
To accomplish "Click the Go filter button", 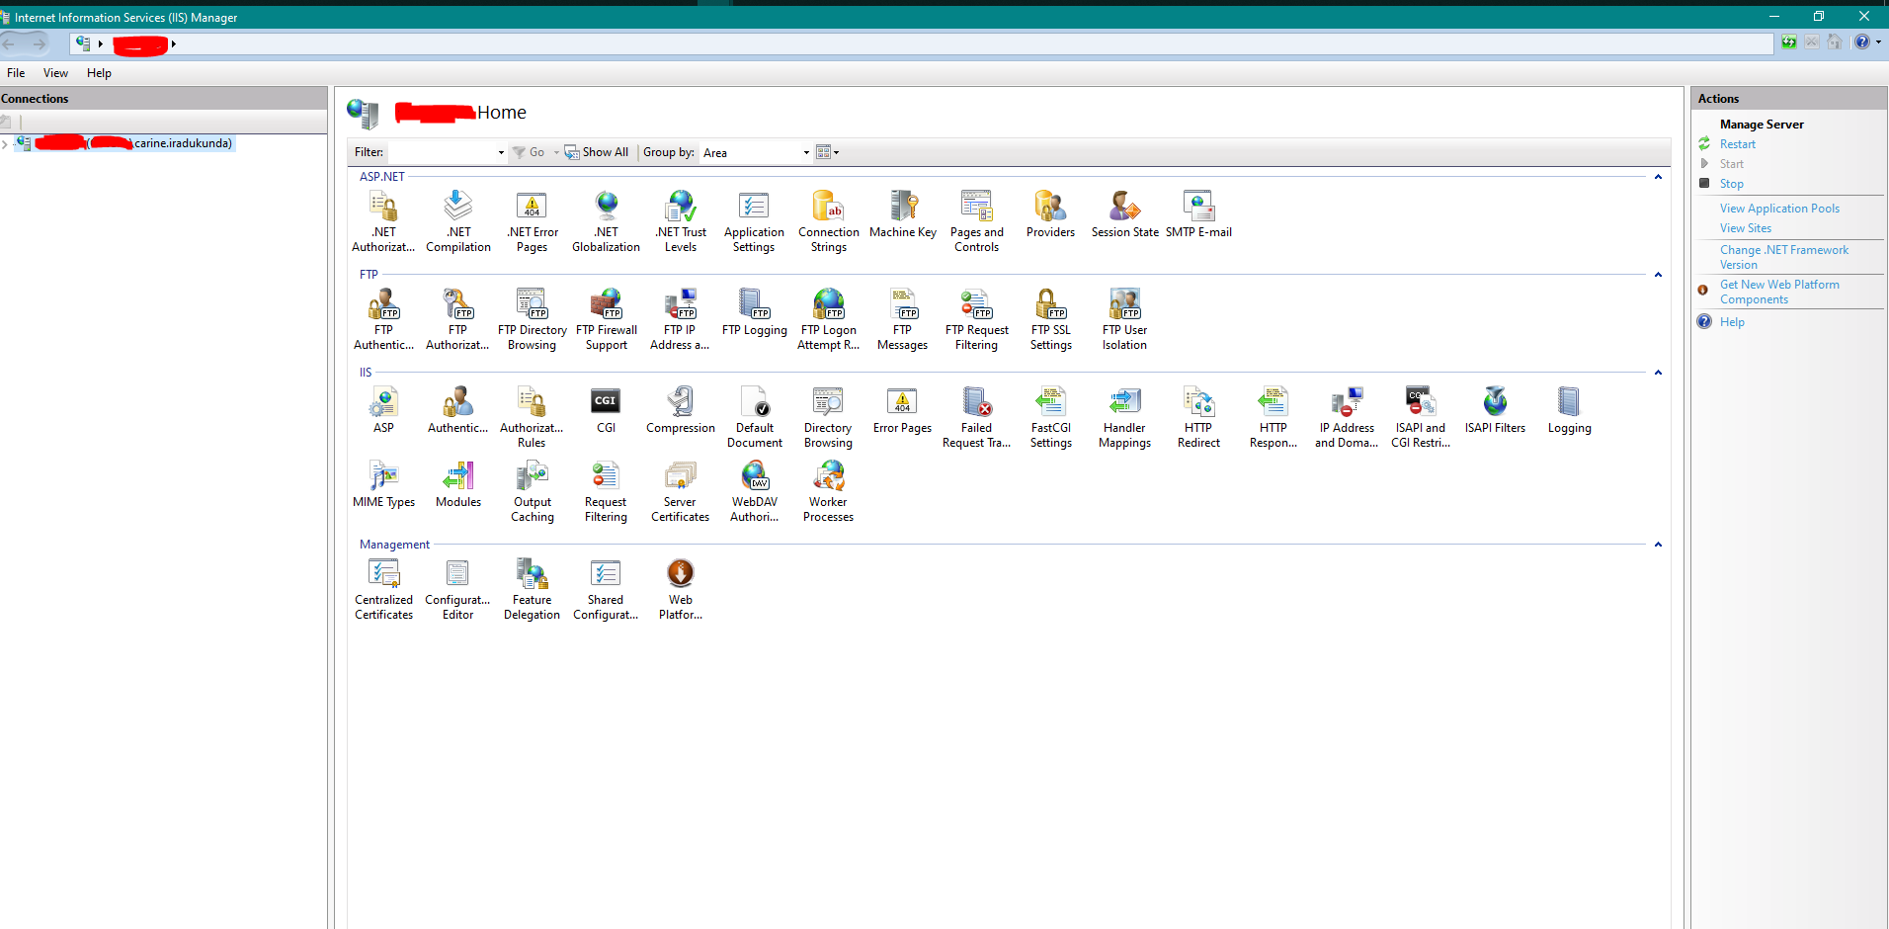I will [x=529, y=152].
